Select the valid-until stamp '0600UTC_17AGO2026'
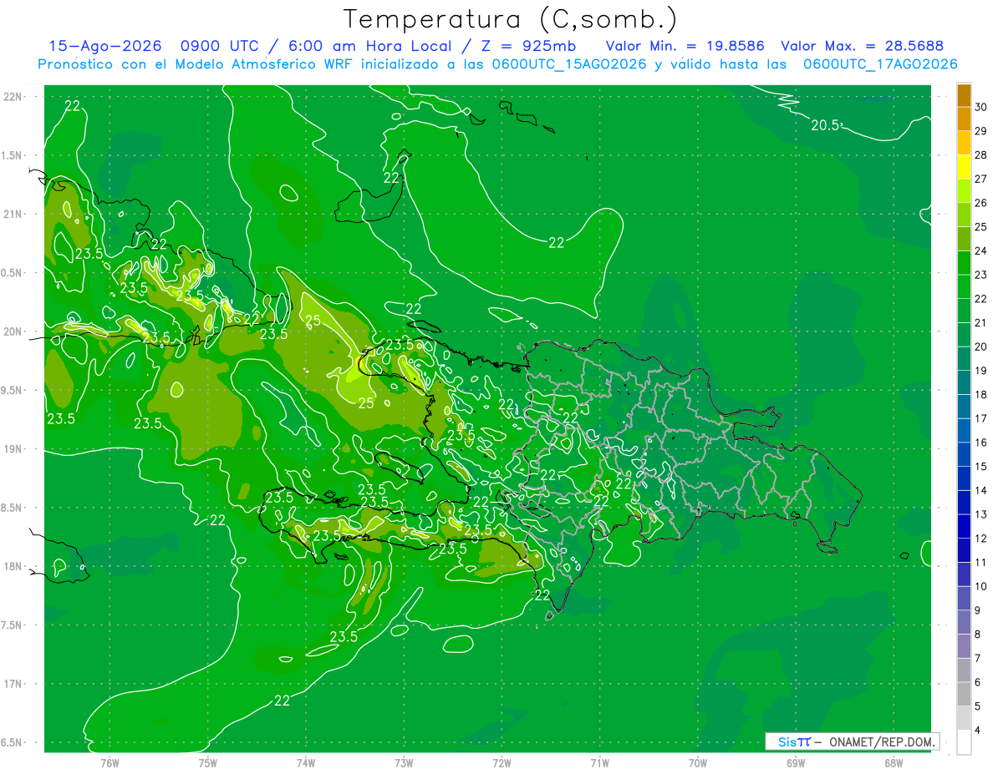The height and width of the screenshot is (774, 1003). pos(880,64)
